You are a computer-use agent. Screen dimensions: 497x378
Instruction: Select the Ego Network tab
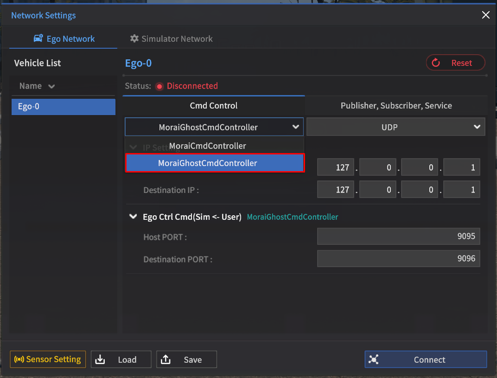tap(64, 39)
